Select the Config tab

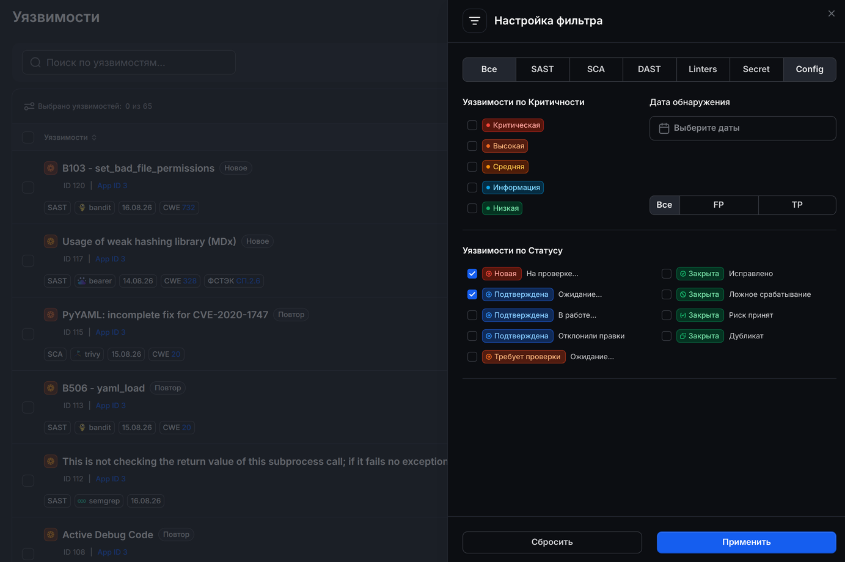point(810,70)
